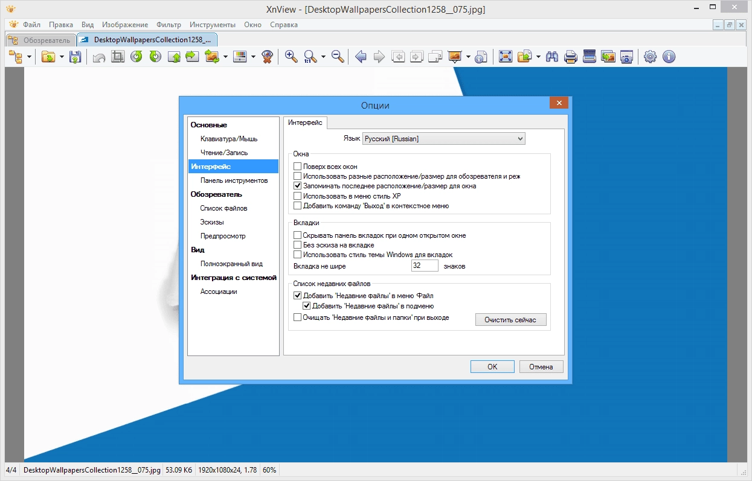The width and height of the screenshot is (752, 481).
Task: Enable 'Поверх всех окон' checkbox
Action: [297, 167]
